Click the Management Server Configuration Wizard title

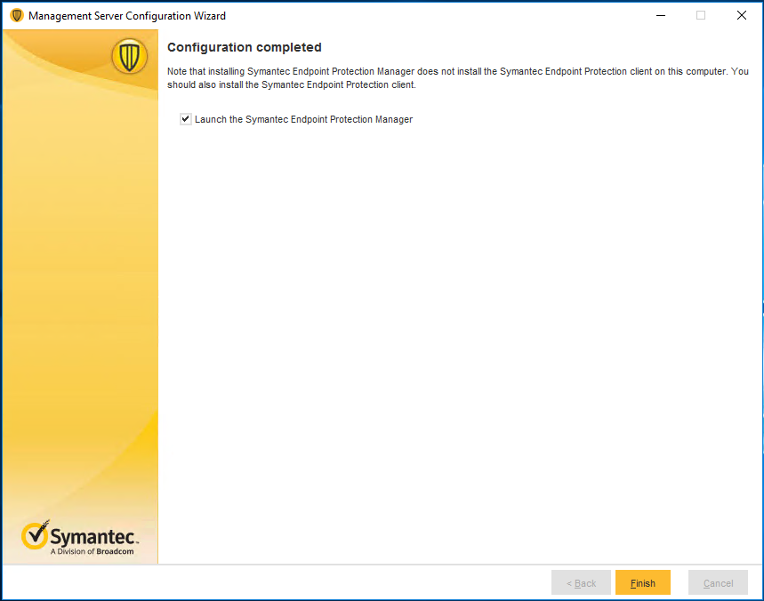point(127,16)
